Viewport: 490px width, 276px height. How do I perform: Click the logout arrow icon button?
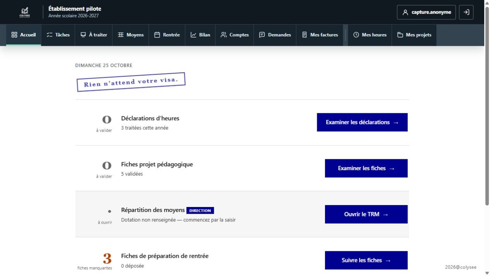click(466, 12)
